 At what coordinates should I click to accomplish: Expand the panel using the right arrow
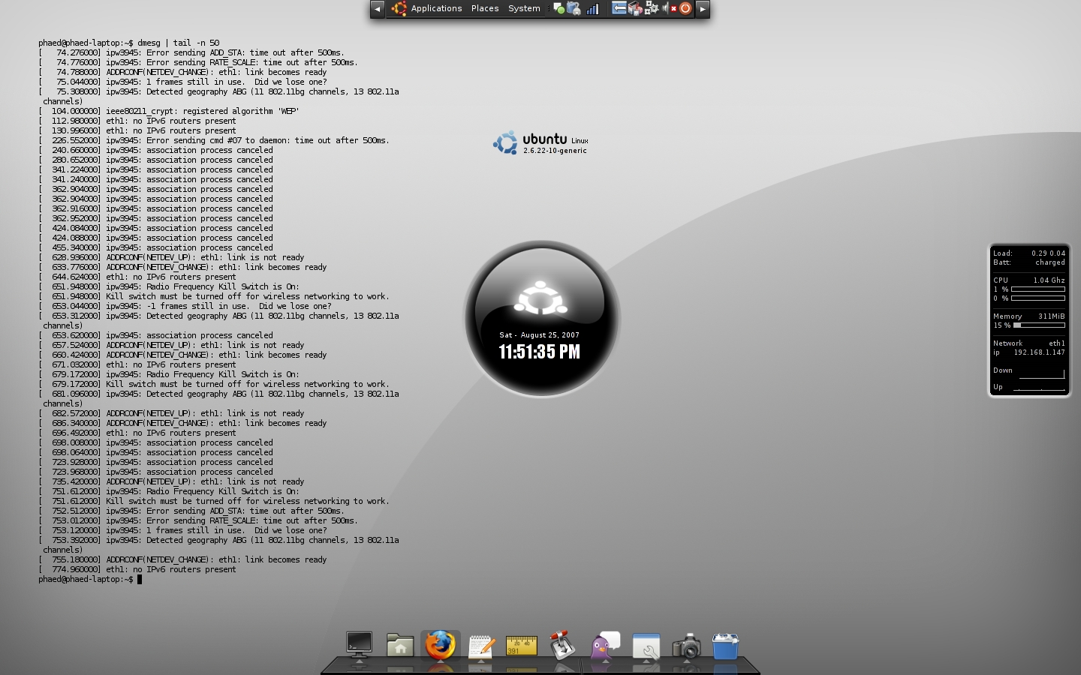pyautogui.click(x=703, y=9)
